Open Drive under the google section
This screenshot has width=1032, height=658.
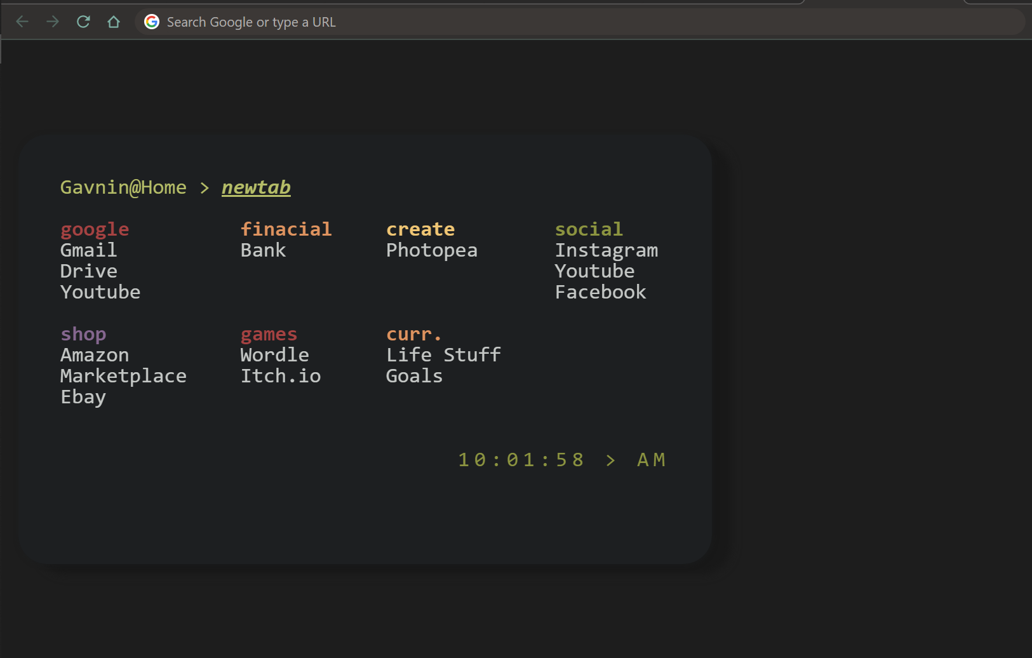coord(88,271)
